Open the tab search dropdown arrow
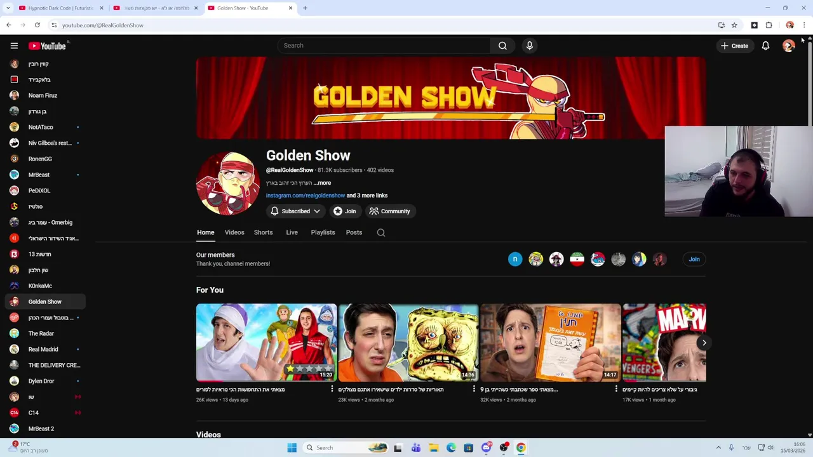The height and width of the screenshot is (457, 813). click(8, 8)
